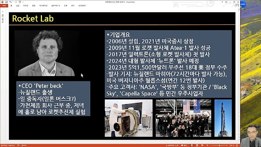
Task: Switch to Reading view icon
Action: pyautogui.click(x=202, y=145)
